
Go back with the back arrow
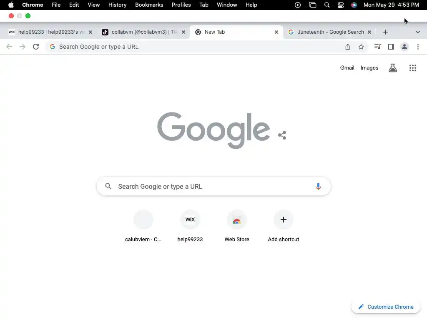(9, 47)
